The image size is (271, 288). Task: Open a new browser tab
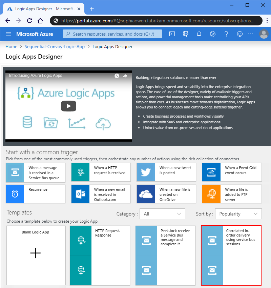(x=91, y=9)
